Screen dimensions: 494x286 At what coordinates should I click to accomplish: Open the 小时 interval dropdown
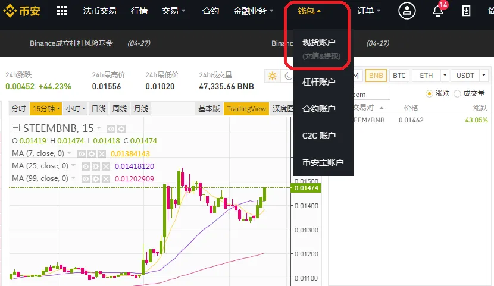point(76,109)
